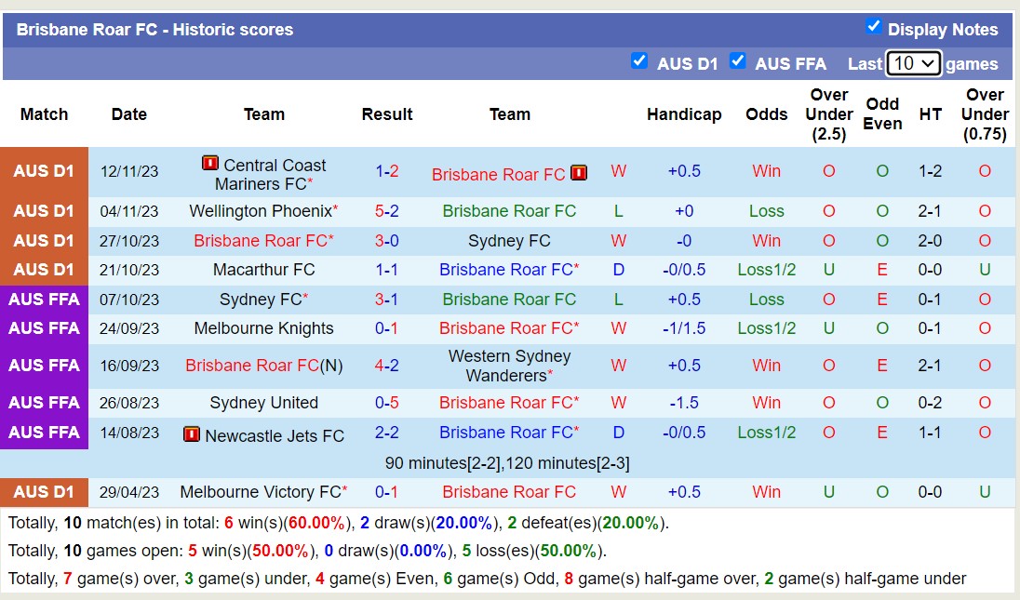Open the Wellington Phoenix team link
1020x600 pixels.
(261, 211)
